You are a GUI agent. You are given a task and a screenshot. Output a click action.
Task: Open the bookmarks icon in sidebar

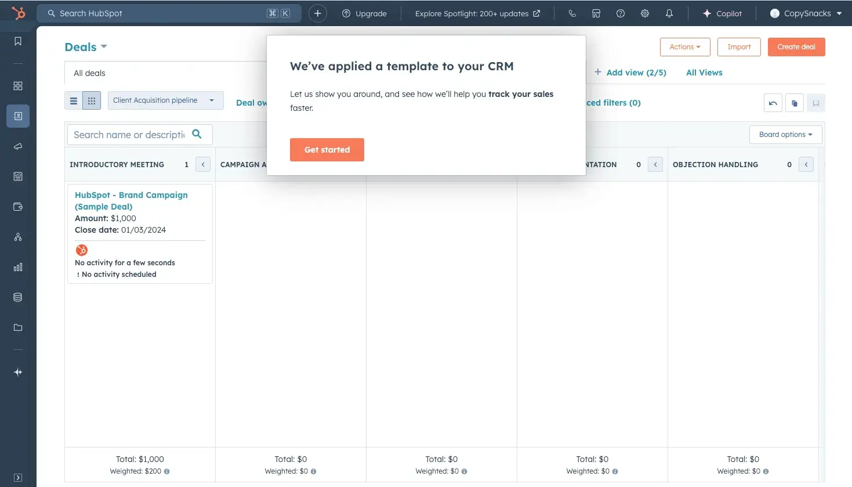[x=18, y=41]
